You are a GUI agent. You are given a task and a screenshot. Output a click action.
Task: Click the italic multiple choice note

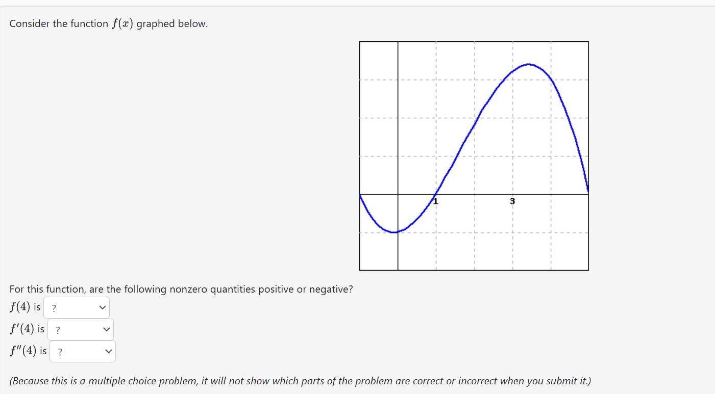pos(300,381)
